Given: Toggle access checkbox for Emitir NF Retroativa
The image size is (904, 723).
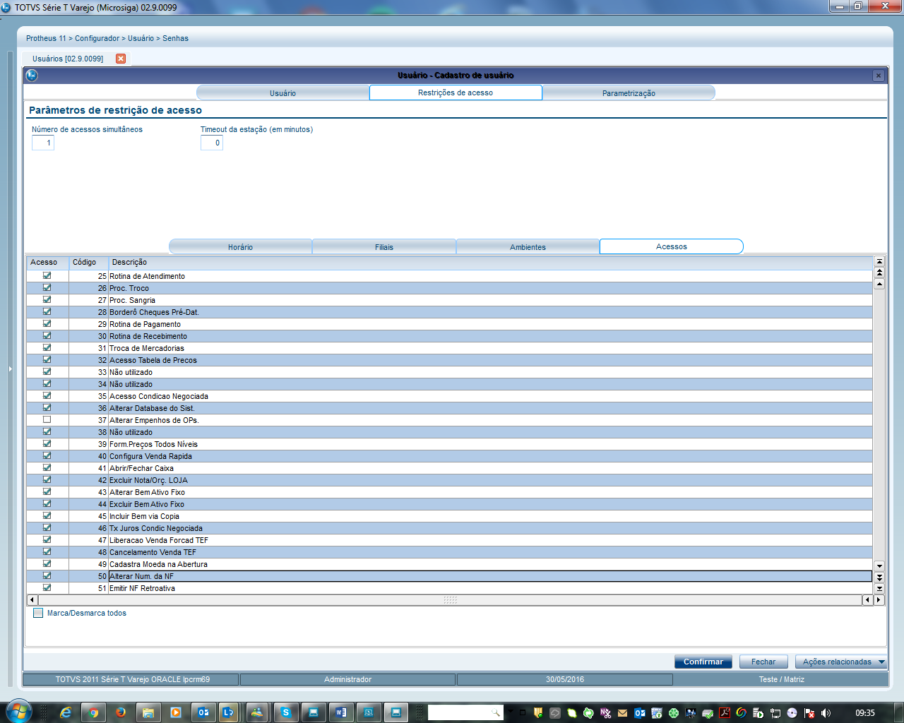Looking at the screenshot, I should coord(47,588).
